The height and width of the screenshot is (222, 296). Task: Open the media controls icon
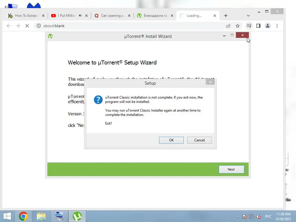click(x=249, y=26)
